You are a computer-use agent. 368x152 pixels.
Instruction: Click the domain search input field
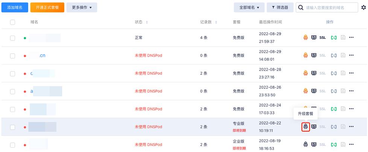[327, 8]
